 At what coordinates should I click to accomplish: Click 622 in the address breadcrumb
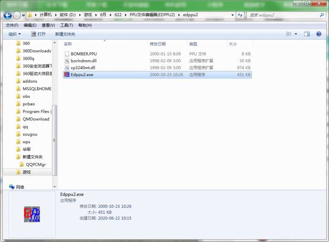[x=118, y=15]
